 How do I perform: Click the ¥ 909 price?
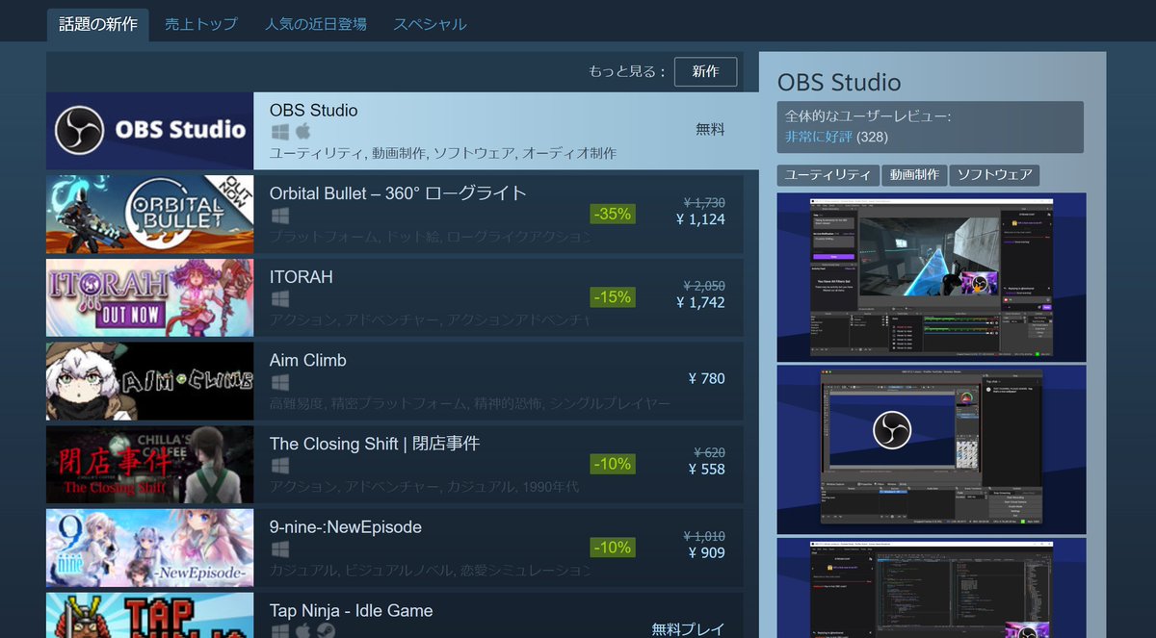706,553
